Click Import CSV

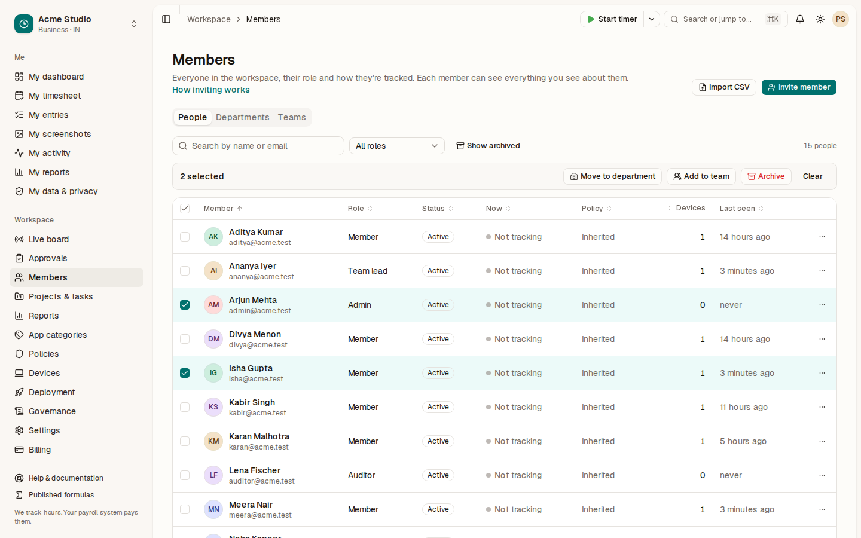[x=724, y=87]
